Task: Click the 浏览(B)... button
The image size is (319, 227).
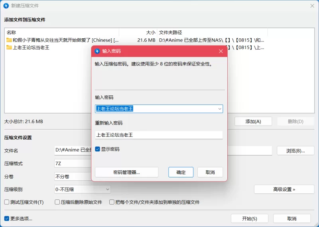Action: point(295,151)
